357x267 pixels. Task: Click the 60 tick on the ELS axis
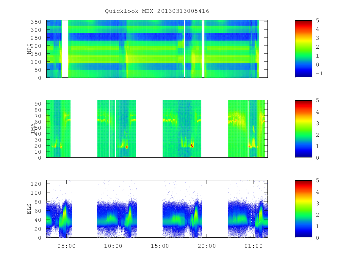click(x=38, y=211)
